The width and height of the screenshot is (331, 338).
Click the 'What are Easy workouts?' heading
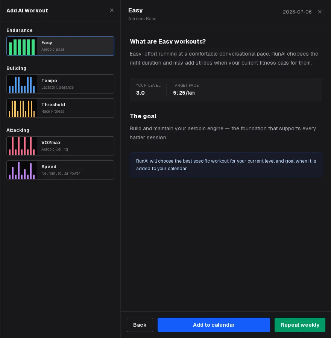pyautogui.click(x=168, y=41)
